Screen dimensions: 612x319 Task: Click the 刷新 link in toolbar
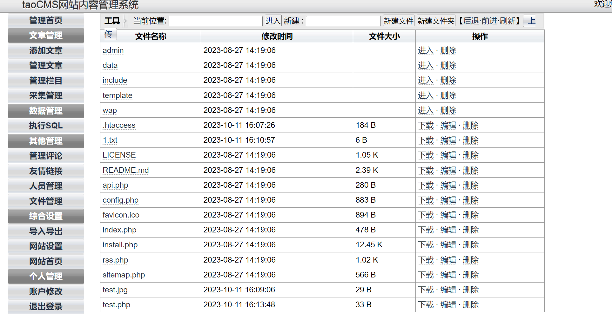(507, 21)
